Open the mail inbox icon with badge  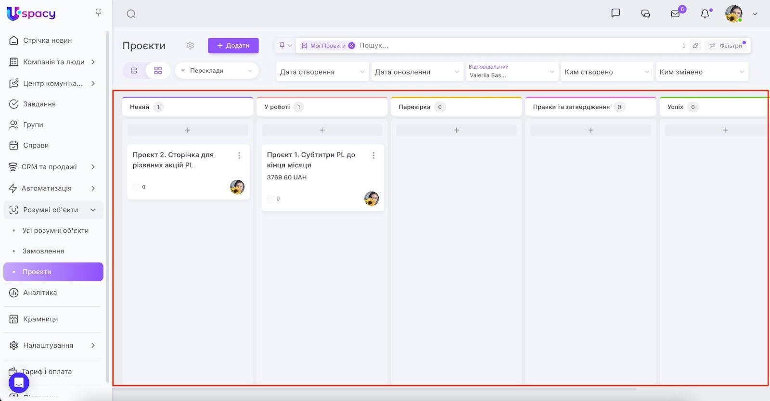pos(676,14)
